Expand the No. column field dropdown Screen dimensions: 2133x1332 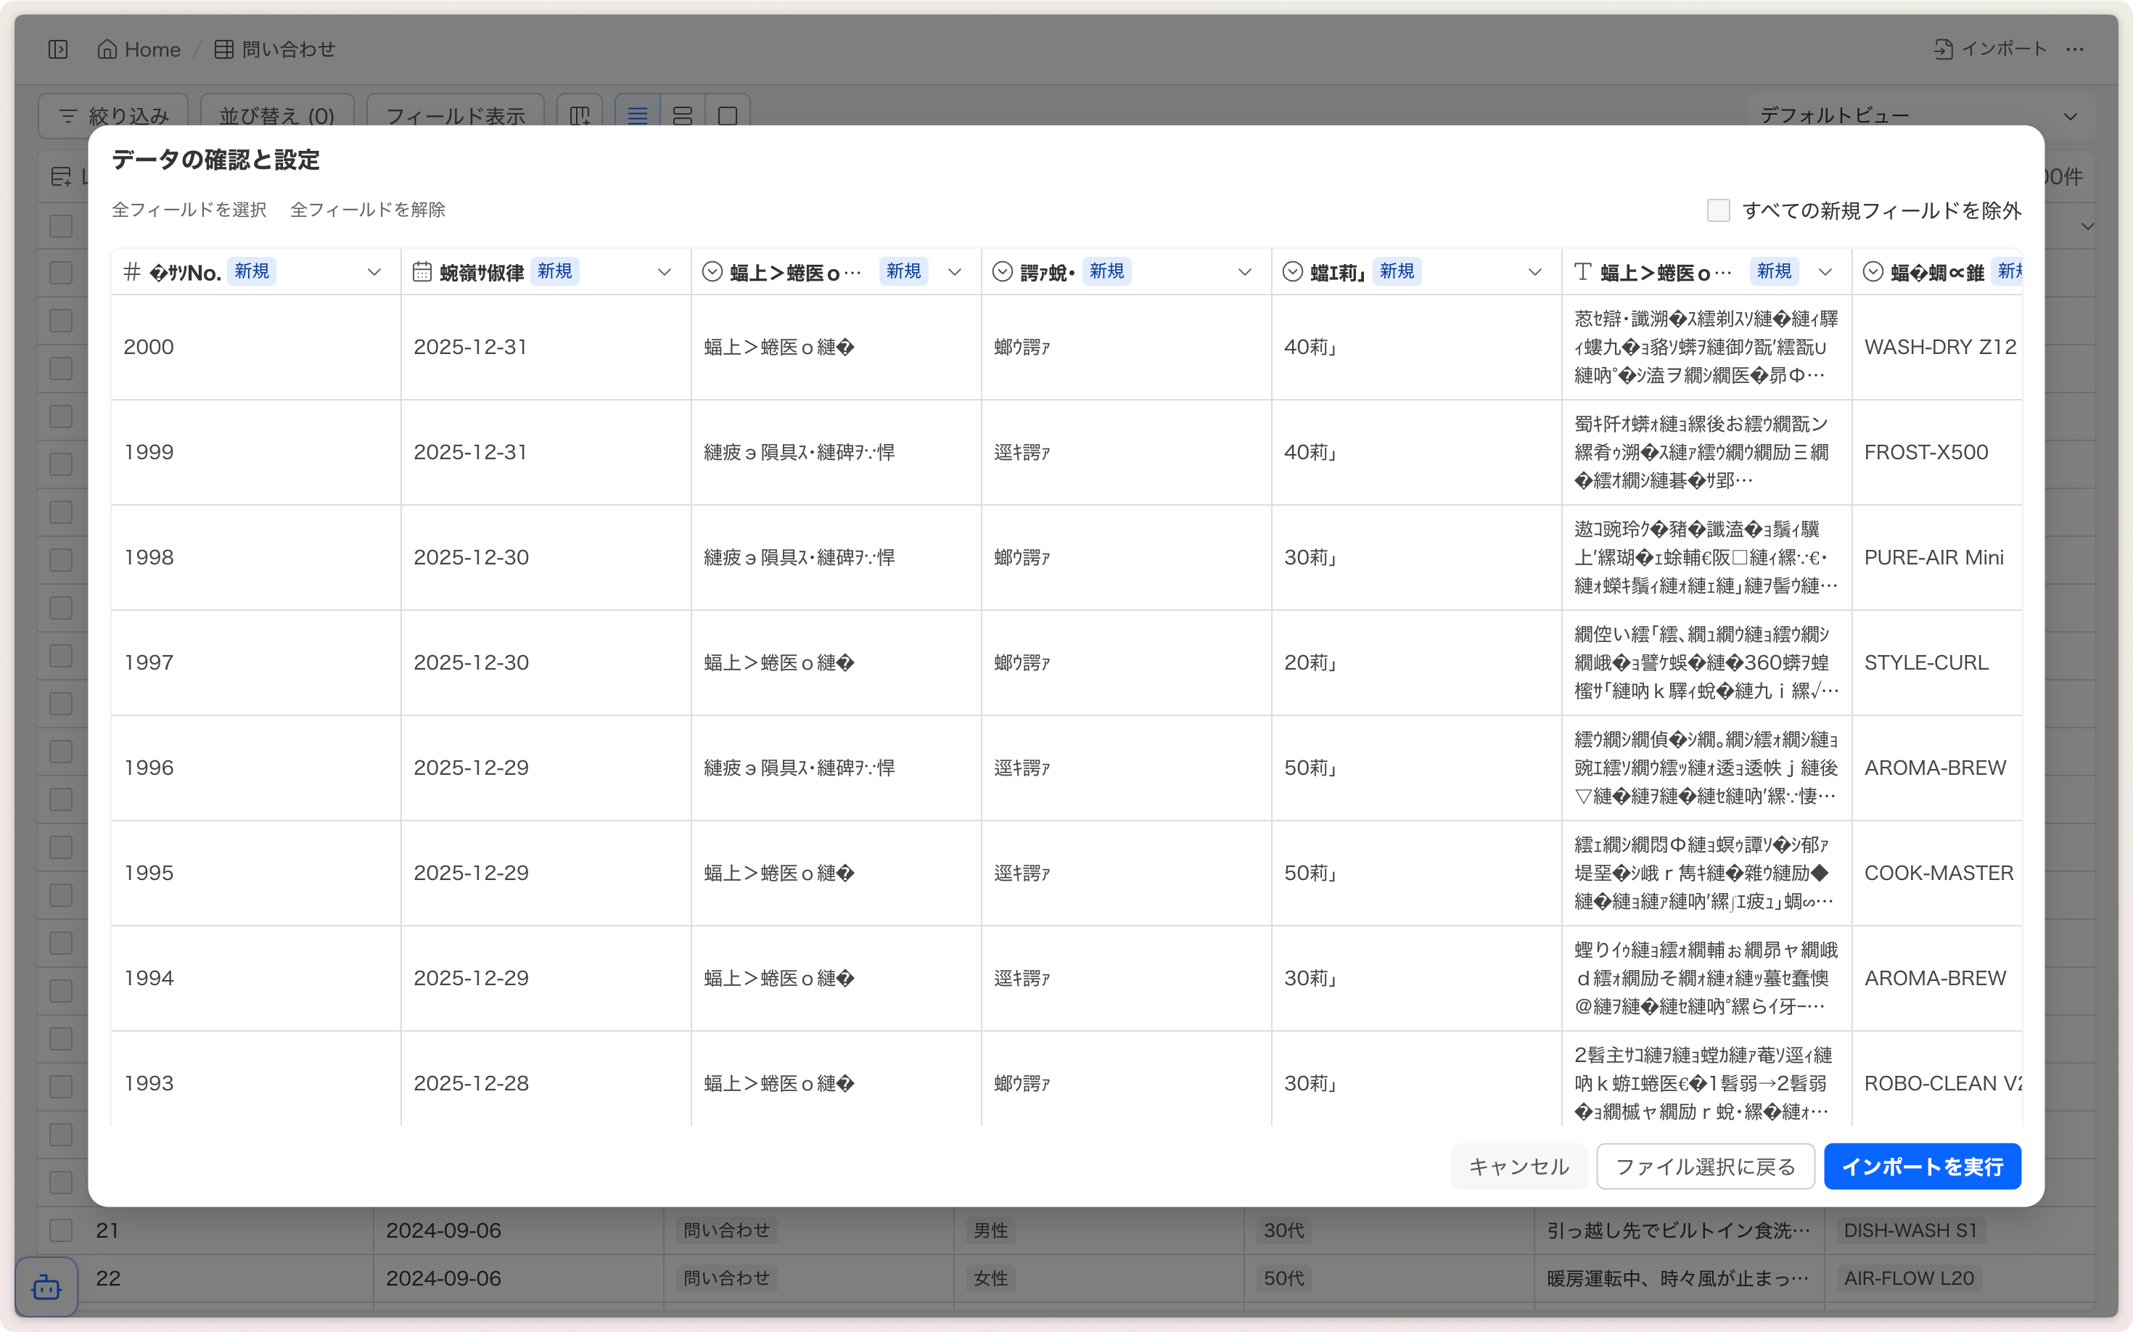[374, 272]
